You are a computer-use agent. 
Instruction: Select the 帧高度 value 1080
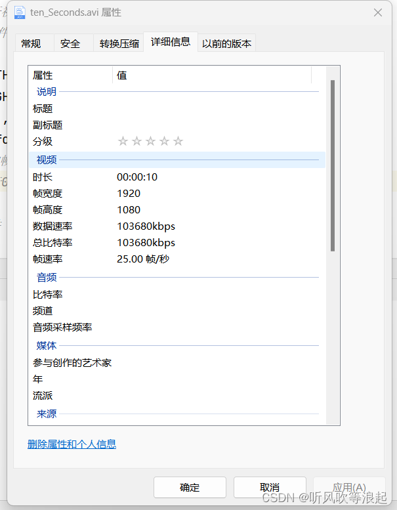(x=129, y=210)
